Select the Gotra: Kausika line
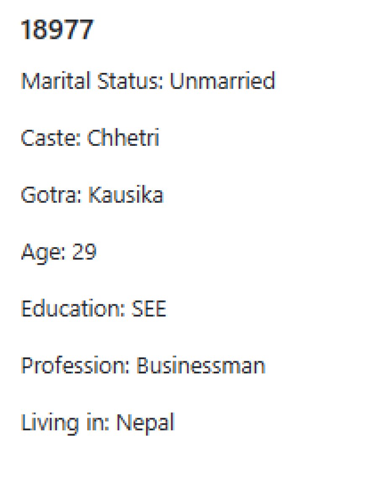This screenshot has height=489, width=365. pos(92,194)
